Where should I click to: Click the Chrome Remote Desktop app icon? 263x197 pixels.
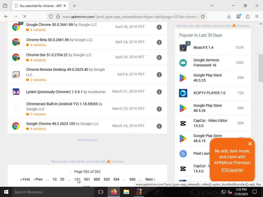coord(16,74)
